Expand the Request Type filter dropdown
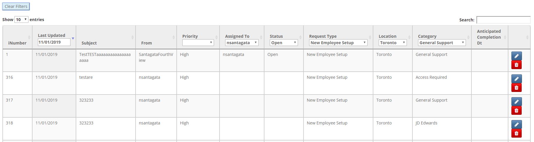The image size is (534, 142). pos(338,43)
